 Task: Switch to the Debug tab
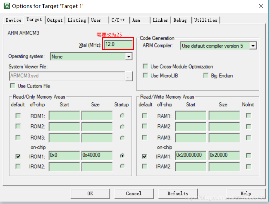[181, 20]
